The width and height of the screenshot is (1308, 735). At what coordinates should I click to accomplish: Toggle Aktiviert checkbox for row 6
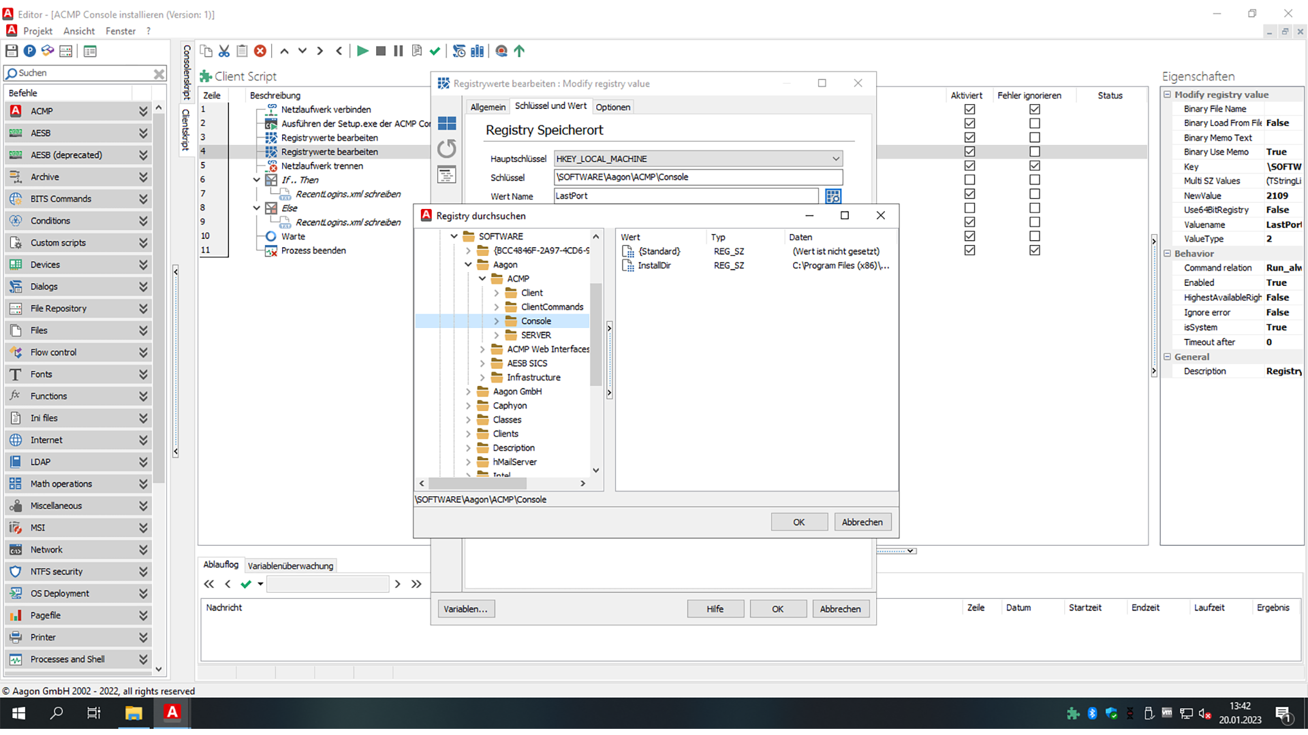(x=970, y=180)
